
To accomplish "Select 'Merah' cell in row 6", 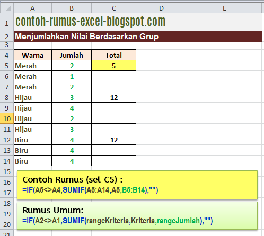I will point(33,76).
